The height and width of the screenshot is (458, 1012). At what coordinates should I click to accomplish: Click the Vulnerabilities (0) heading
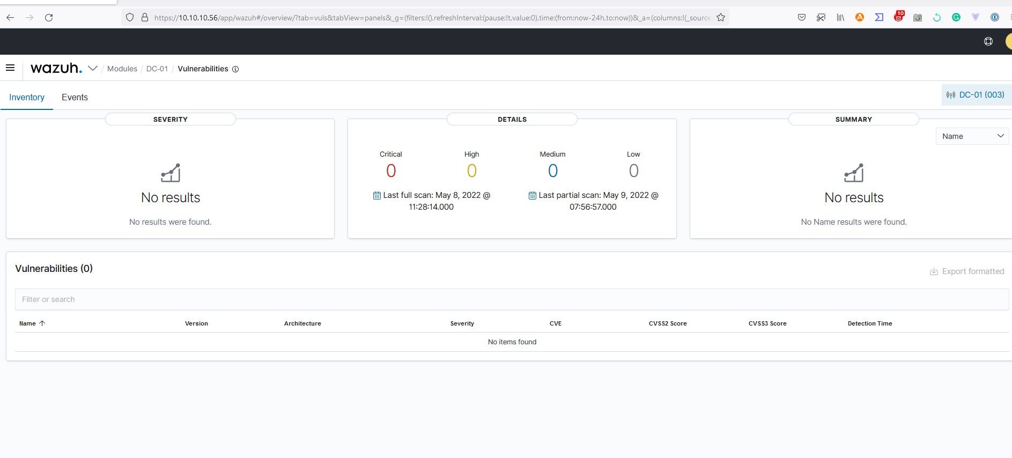tap(54, 269)
